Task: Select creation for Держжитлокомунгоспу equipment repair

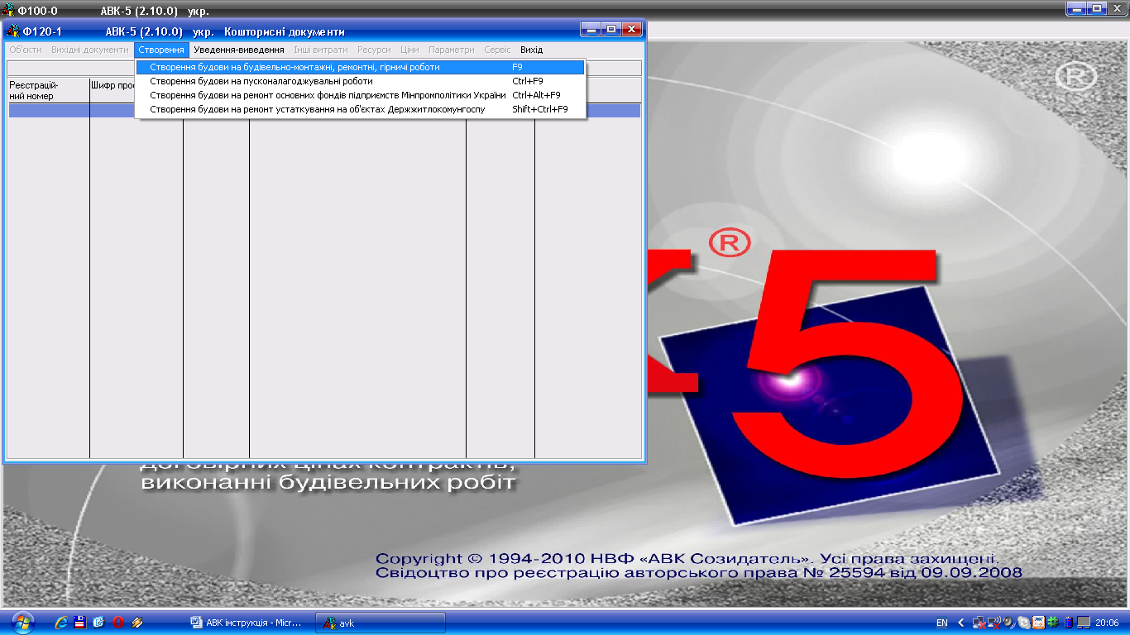Action: pos(361,109)
